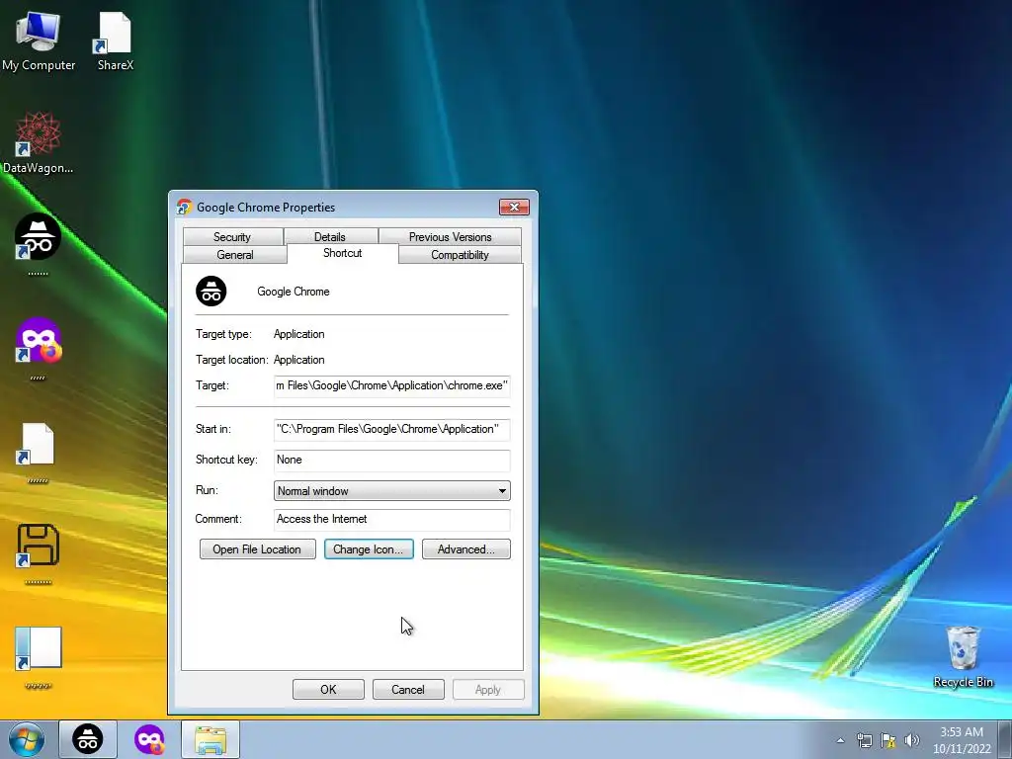Select the incognito Chrome desktop shortcut
1012x759 pixels.
click(x=39, y=244)
